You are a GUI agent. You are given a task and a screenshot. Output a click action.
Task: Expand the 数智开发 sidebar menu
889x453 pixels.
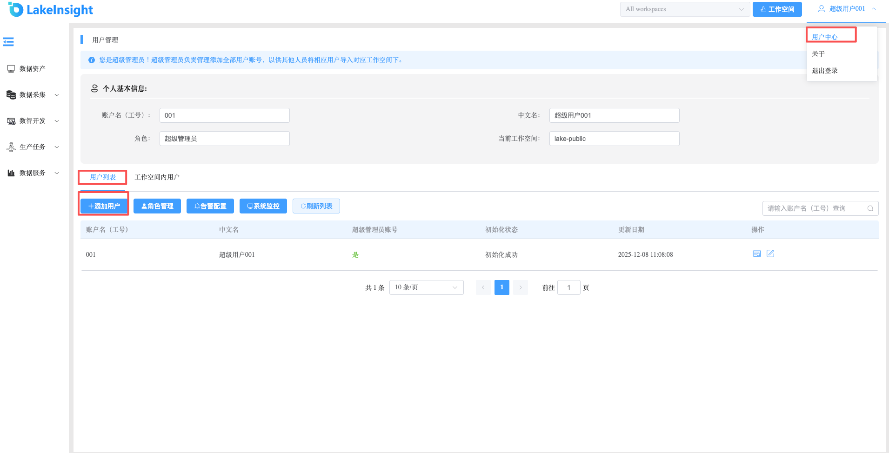tap(33, 121)
